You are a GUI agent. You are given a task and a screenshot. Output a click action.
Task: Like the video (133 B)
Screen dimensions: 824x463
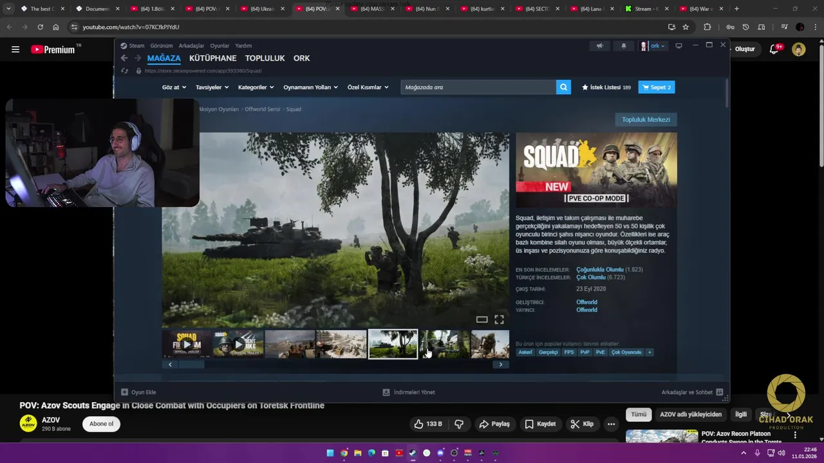point(428,424)
